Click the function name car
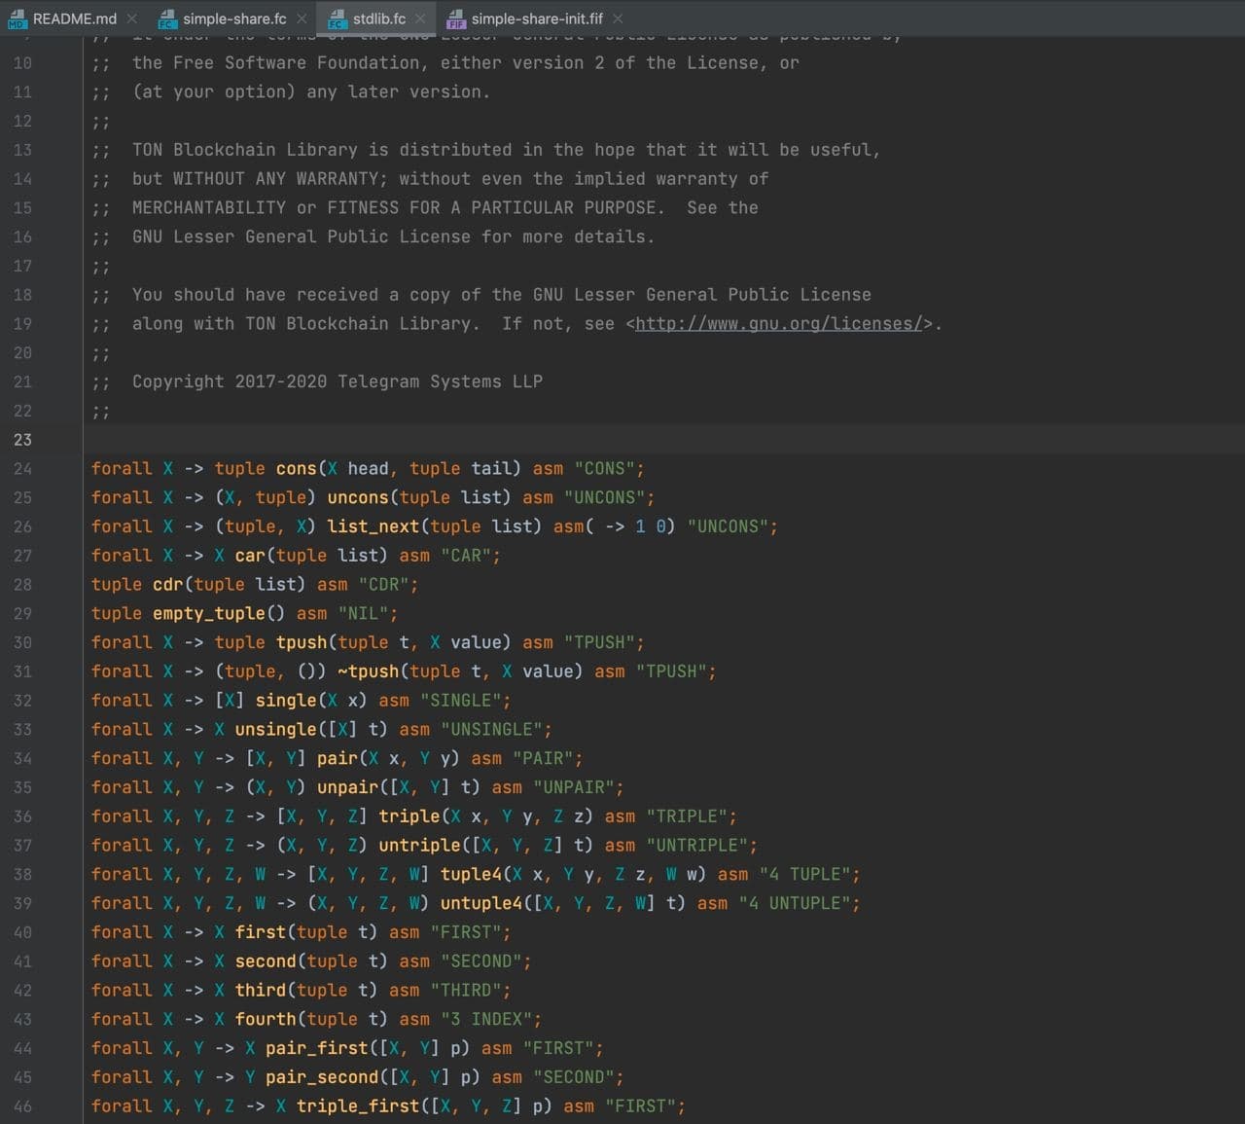The width and height of the screenshot is (1245, 1124). 250,556
